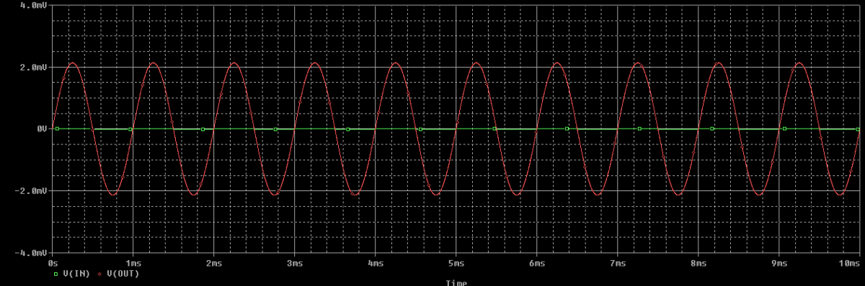Click the green square V(IN) legend symbol
Image resolution: width=865 pixels, height=286 pixels.
[56, 274]
